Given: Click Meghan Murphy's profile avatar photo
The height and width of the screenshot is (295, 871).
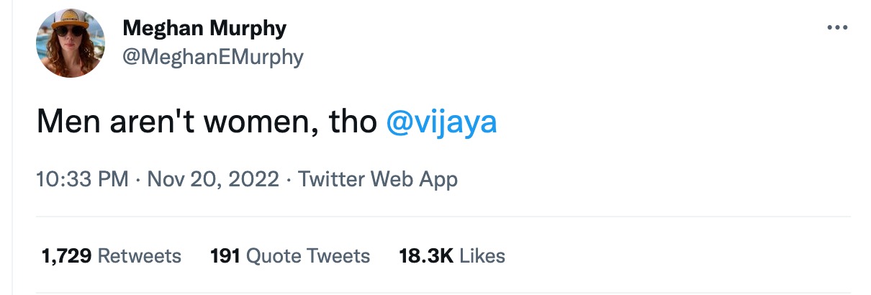Looking at the screenshot, I should [71, 44].
